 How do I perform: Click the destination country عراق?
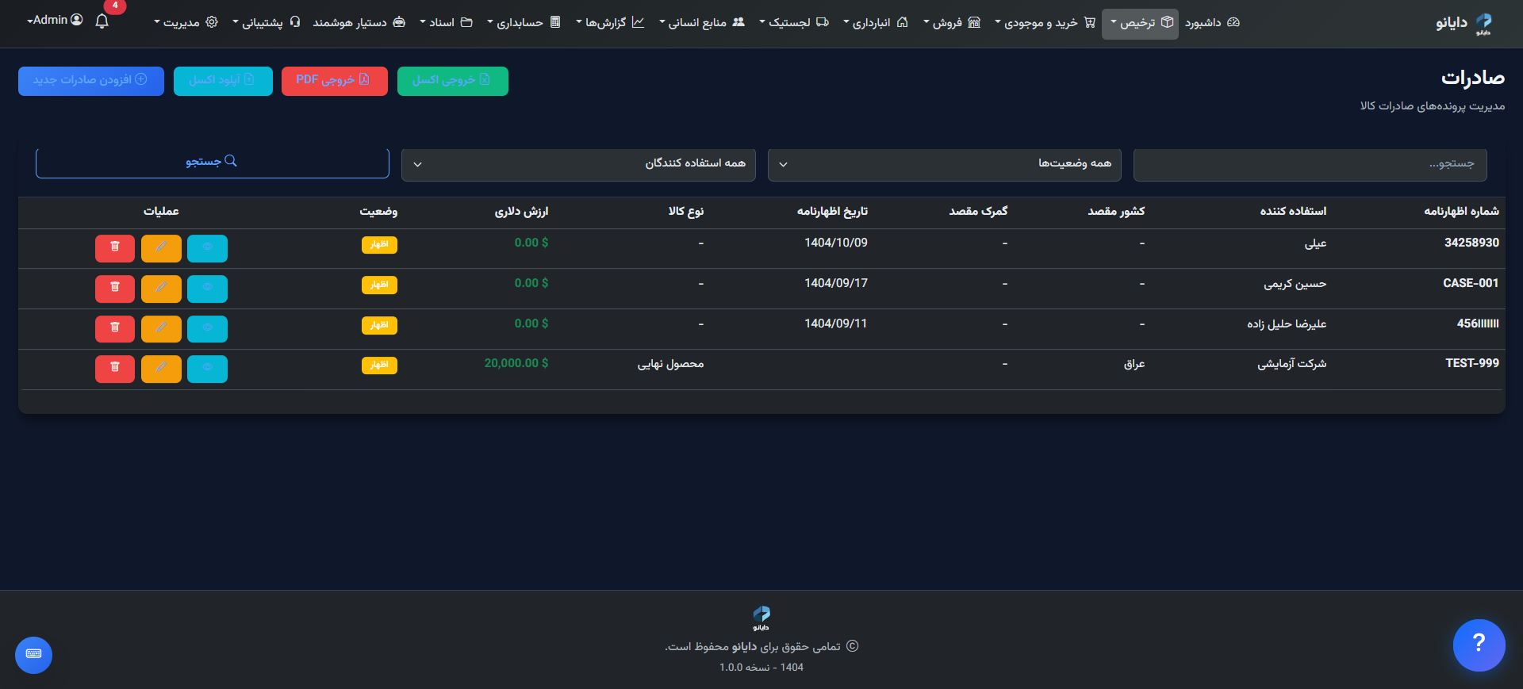(x=1134, y=364)
